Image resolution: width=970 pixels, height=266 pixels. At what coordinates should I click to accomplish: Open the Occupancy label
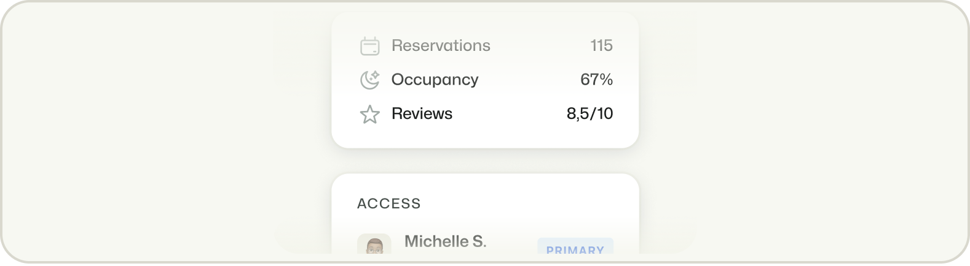435,80
